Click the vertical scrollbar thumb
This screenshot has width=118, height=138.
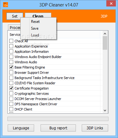105,43
